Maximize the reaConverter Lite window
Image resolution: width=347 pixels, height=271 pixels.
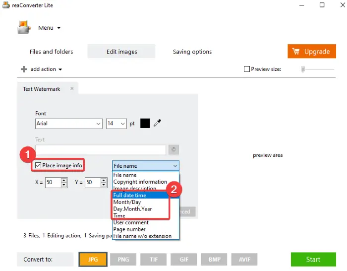point(322,5)
